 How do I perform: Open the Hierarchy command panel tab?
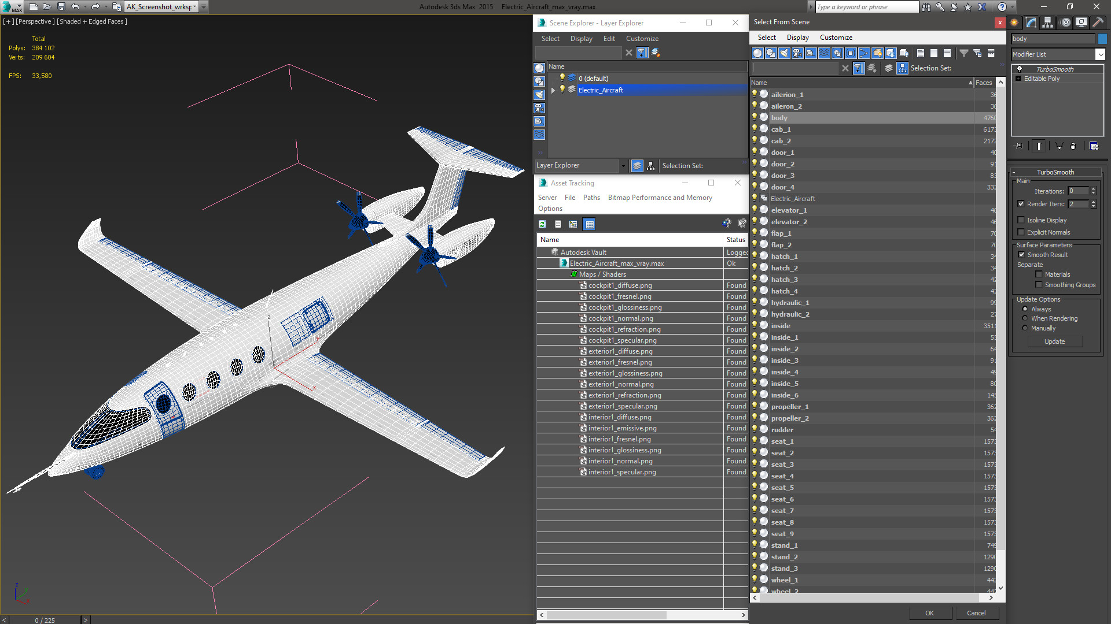[x=1048, y=23]
